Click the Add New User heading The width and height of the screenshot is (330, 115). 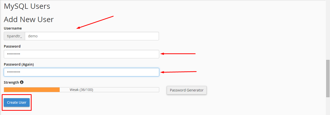[29, 19]
